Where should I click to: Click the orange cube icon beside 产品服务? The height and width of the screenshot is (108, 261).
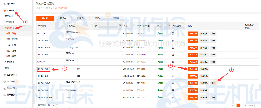point(5,10)
